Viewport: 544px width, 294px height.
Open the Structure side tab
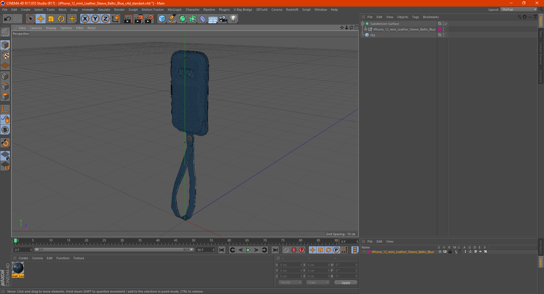click(541, 76)
